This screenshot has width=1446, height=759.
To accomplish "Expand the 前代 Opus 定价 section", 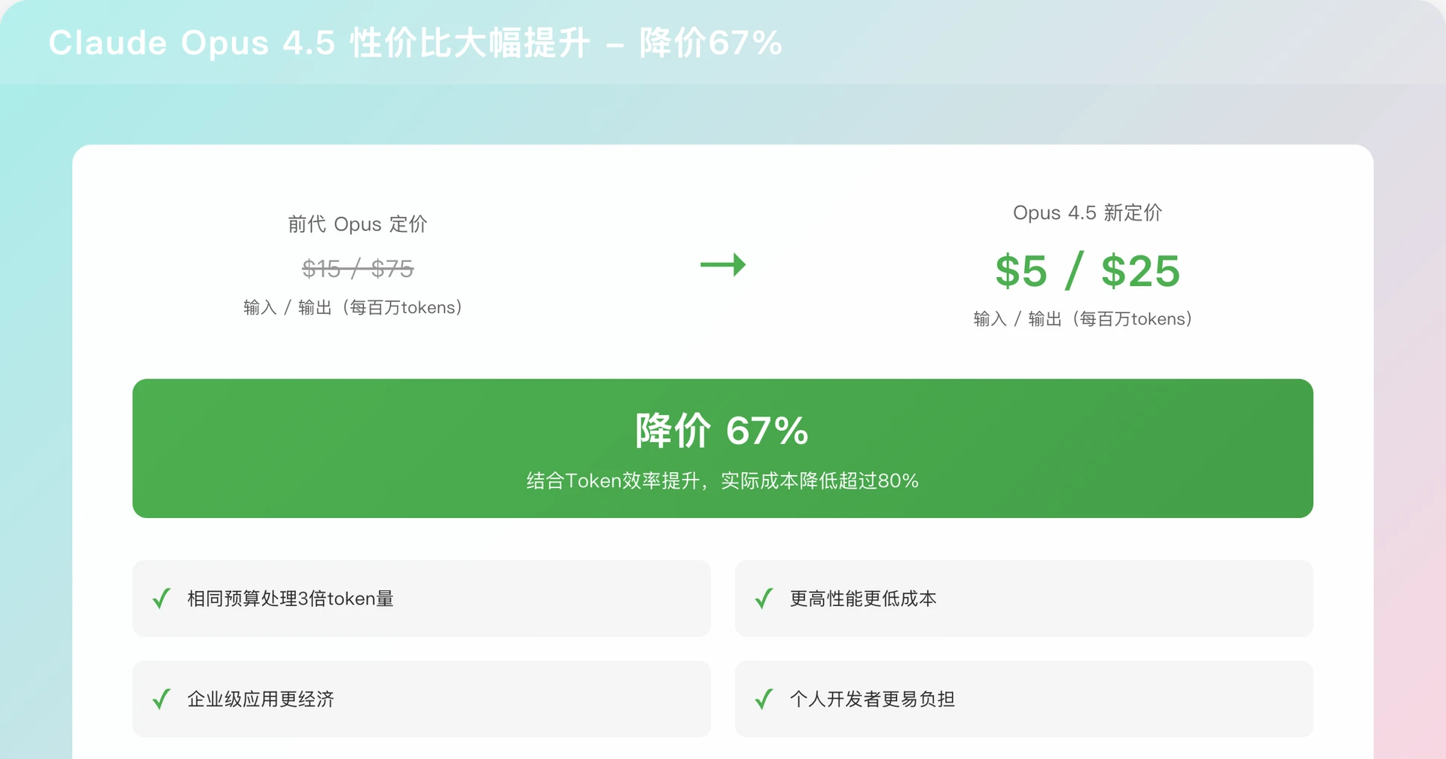I will (x=358, y=224).
